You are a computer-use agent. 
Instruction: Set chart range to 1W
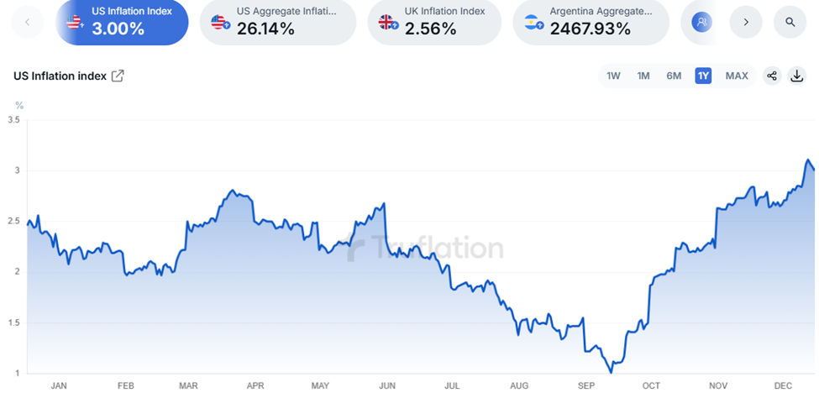click(613, 76)
